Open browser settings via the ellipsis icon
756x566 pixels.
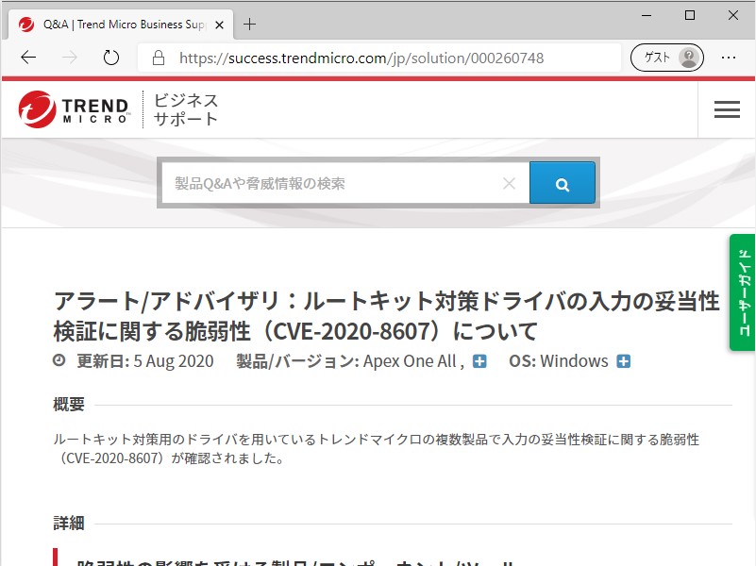(730, 57)
